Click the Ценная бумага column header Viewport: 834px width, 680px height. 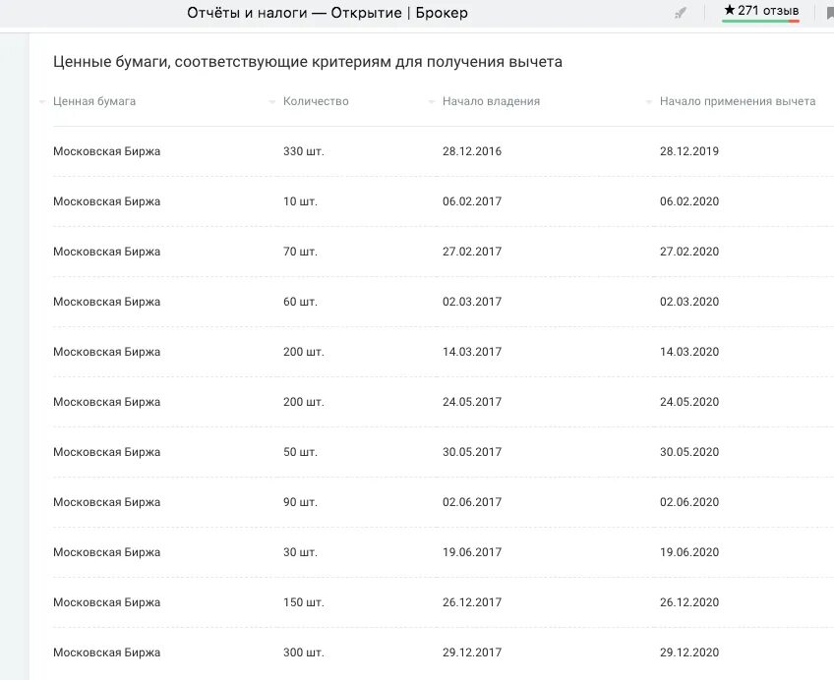point(94,101)
